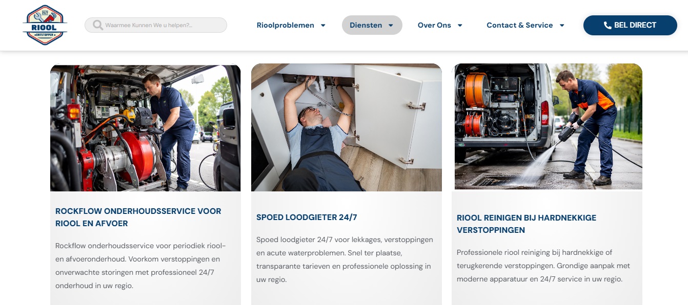The height and width of the screenshot is (305, 688).
Task: Click the BEL DIRECT button
Action: (630, 25)
